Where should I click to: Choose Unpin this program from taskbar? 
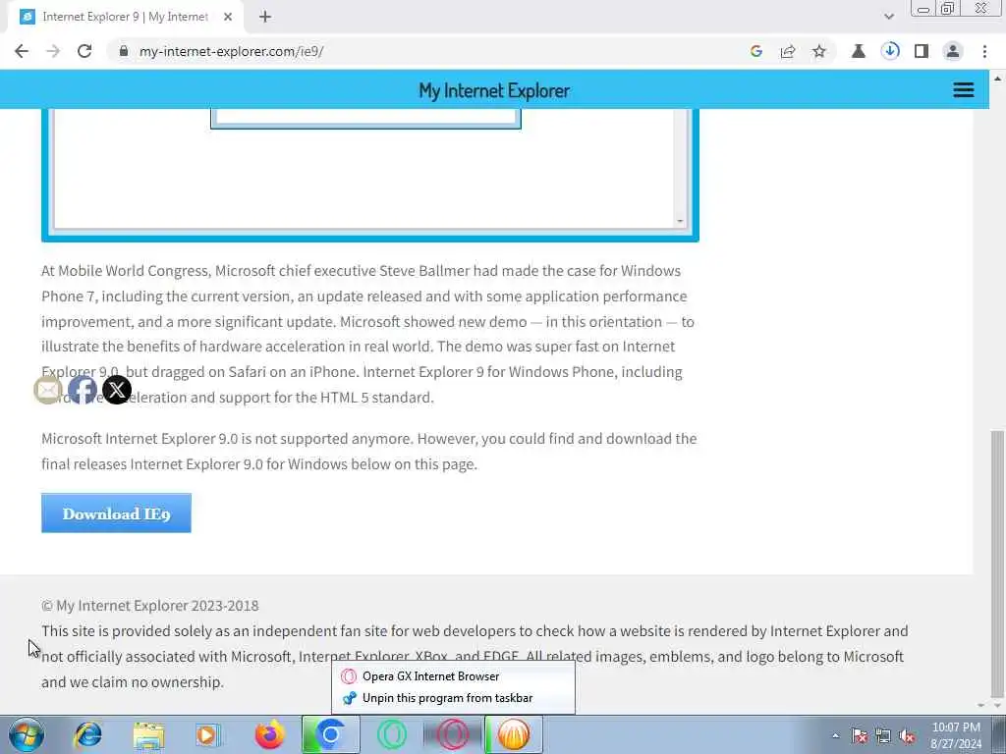(453, 698)
